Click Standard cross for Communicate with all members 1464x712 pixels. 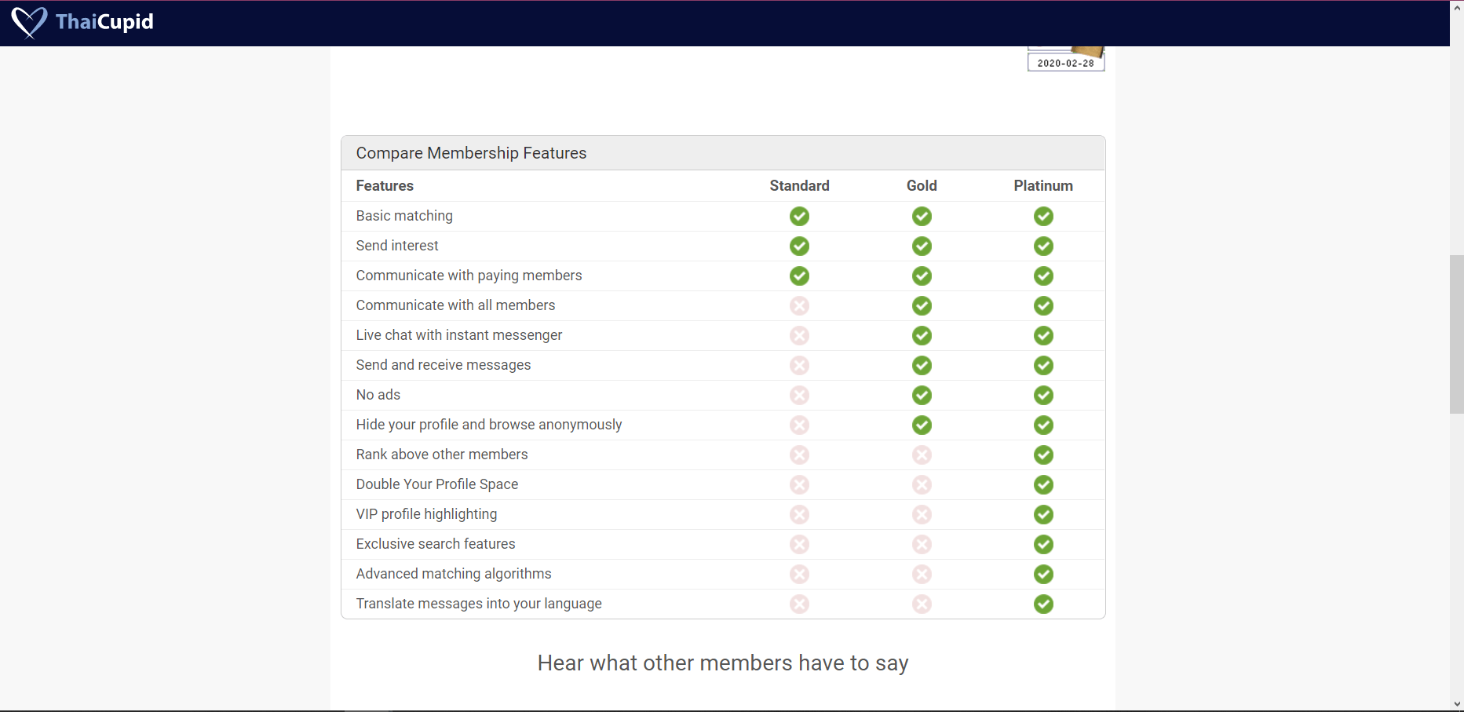click(799, 305)
